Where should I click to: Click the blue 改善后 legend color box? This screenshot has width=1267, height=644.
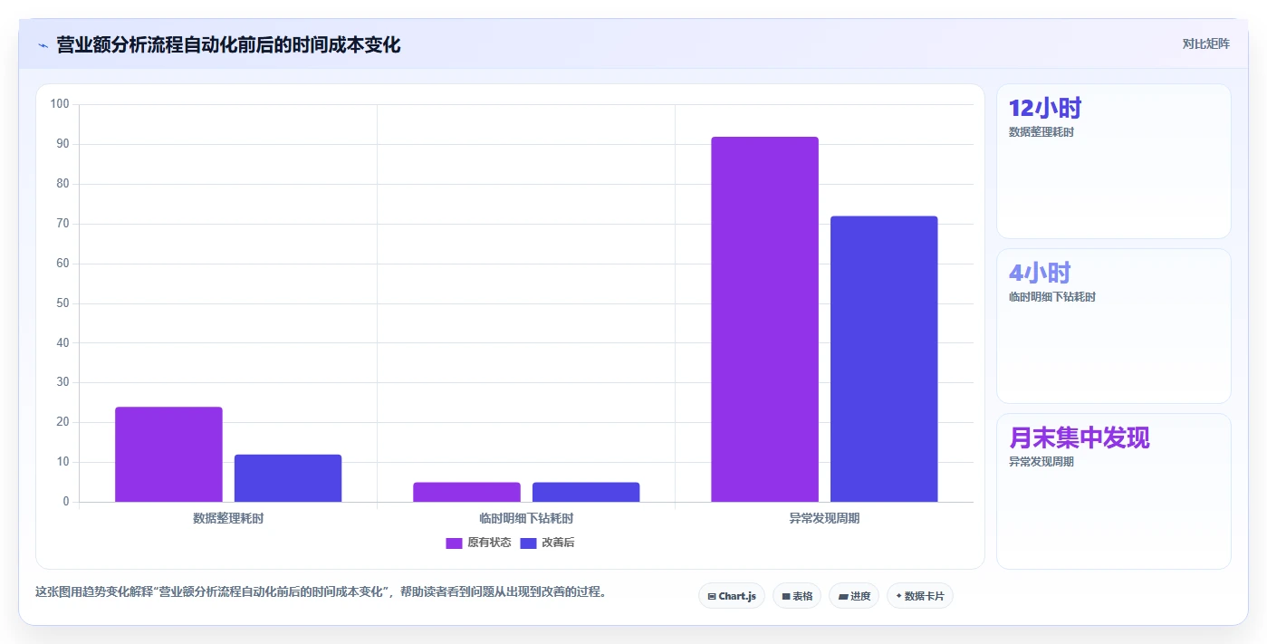tap(528, 543)
